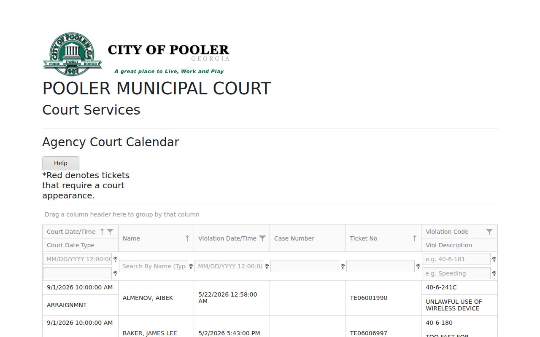Click the City of Pooler seal logo
This screenshot has width=540, height=337.
point(73,54)
